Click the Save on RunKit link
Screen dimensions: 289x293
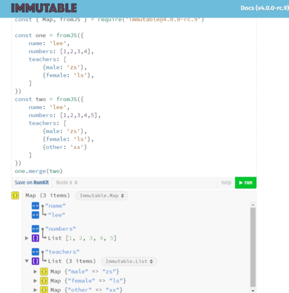click(x=32, y=182)
